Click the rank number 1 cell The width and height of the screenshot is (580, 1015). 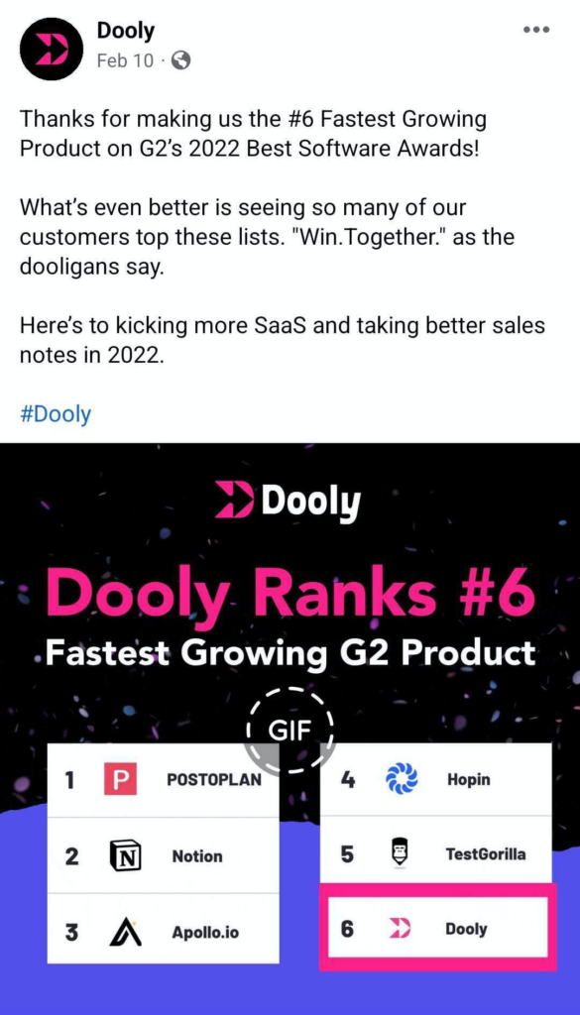[69, 780]
